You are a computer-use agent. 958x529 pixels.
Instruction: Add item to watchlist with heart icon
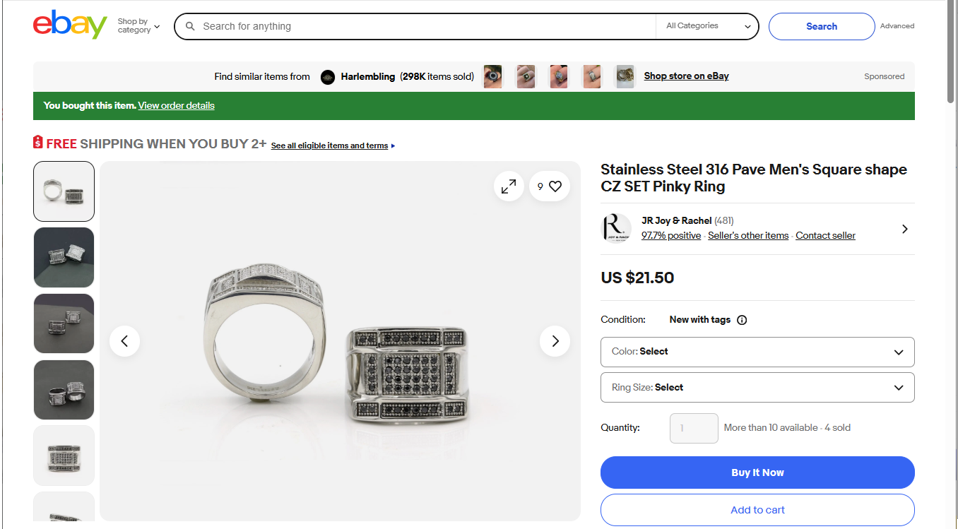tap(555, 186)
